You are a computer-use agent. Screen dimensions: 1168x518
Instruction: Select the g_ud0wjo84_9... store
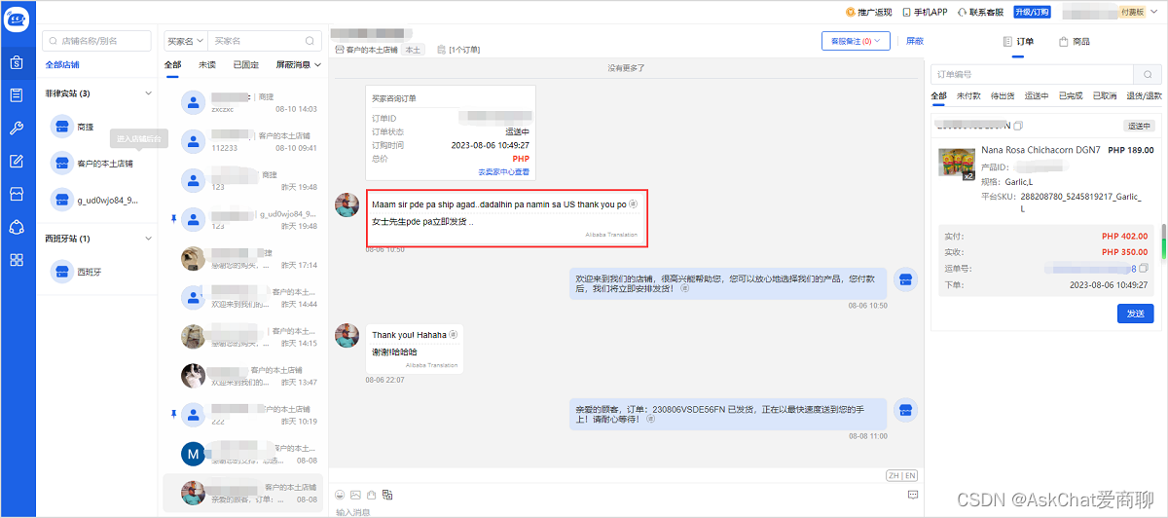click(x=98, y=200)
